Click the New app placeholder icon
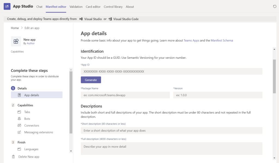Viewport: 279px width, 163px height. pos(16,41)
